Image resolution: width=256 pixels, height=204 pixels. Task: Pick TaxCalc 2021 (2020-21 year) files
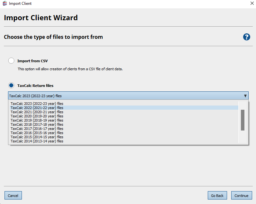click(37, 112)
